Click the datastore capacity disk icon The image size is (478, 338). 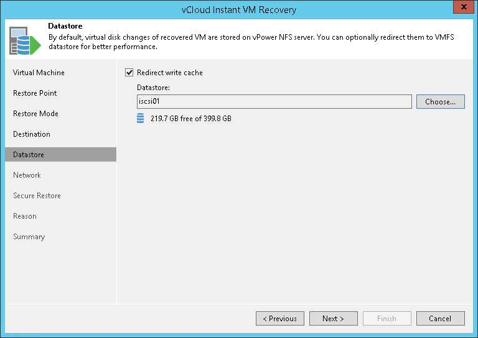click(140, 118)
